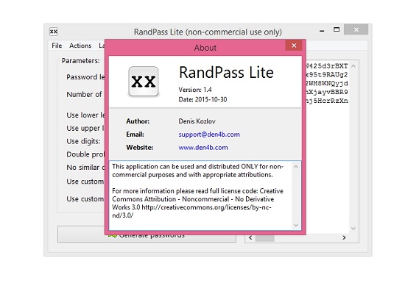The width and height of the screenshot is (405, 283).
Task: Click password list vertical scroll down arrow
Action: pos(353,229)
